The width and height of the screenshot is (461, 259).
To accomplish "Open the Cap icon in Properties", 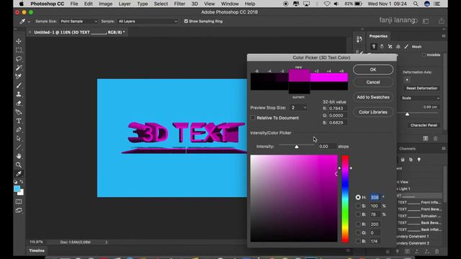I will pyautogui.click(x=390, y=46).
